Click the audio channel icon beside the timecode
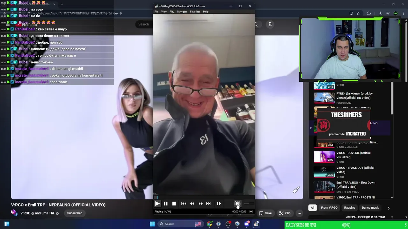408x229 pixels. [251, 212]
